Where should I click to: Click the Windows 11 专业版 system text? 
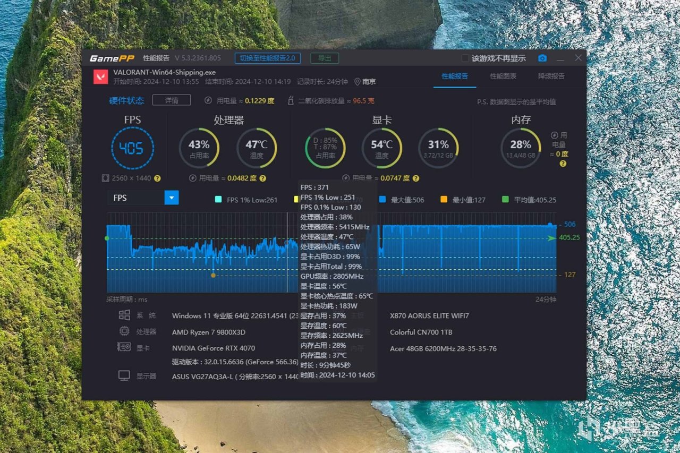point(234,315)
